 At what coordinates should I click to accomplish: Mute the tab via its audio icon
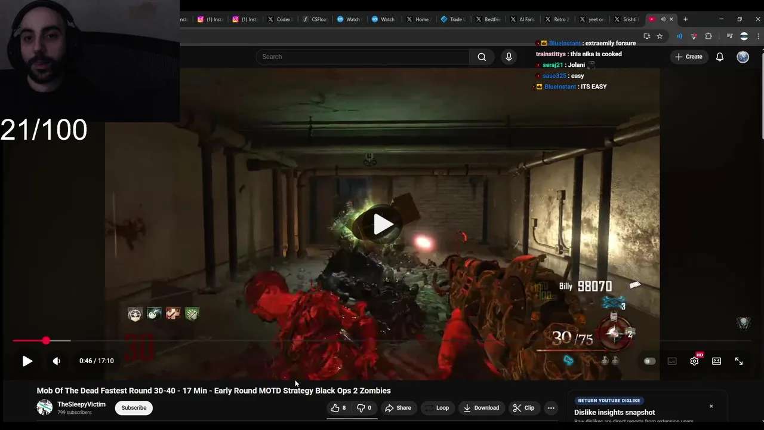pos(663,19)
